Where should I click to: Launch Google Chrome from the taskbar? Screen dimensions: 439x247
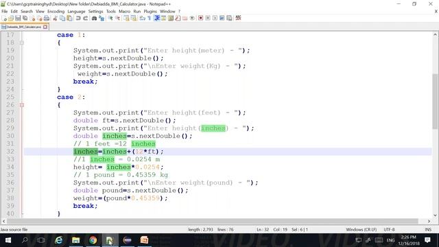pyautogui.click(x=93, y=240)
